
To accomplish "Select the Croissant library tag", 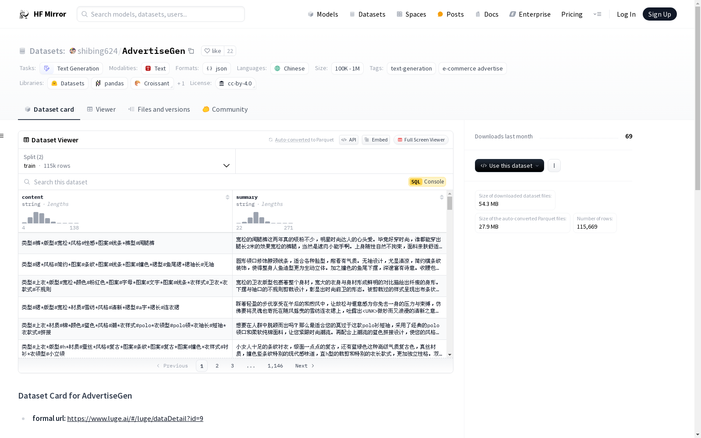I will [152, 83].
